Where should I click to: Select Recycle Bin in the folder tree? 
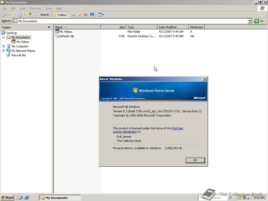coord(19,55)
